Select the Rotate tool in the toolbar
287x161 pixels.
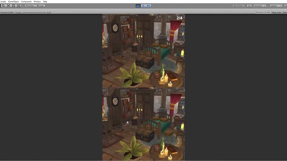(x=3, y=6)
